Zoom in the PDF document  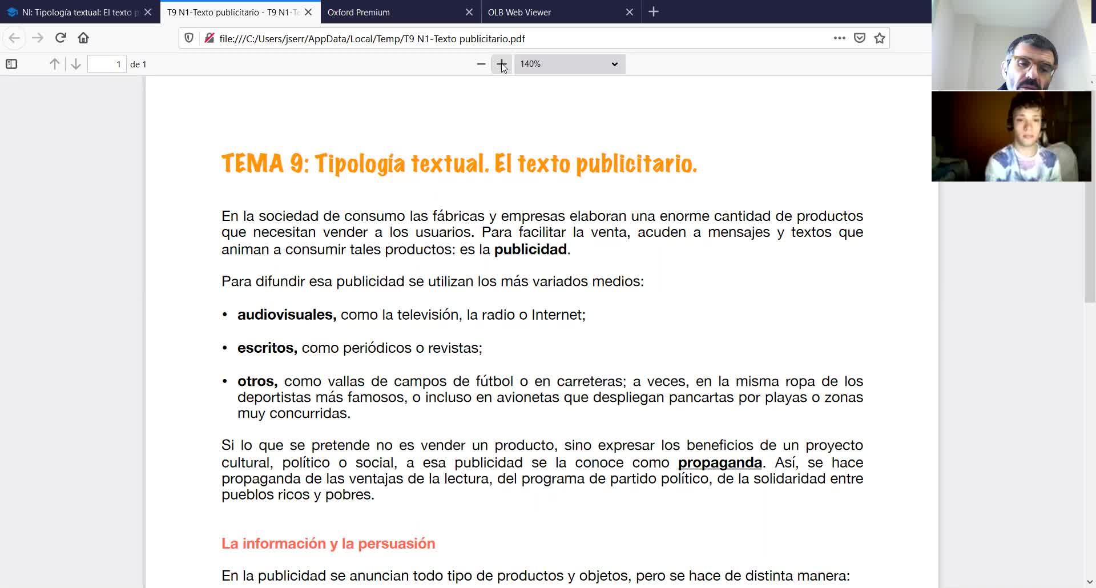[502, 64]
